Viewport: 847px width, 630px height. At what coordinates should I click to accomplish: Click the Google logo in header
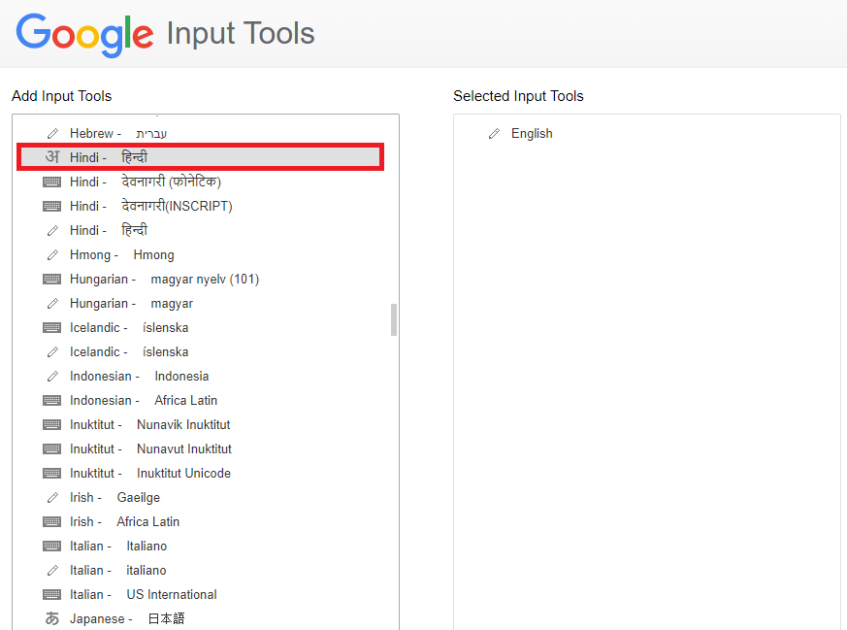point(84,35)
